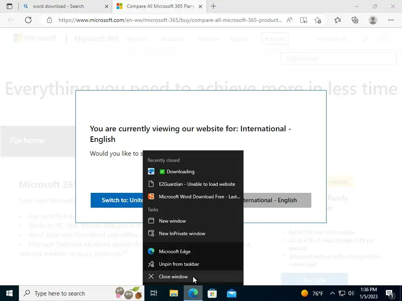Open the Edge tab actions menu icon
Image resolution: width=402 pixels, height=301 pixels.
[9, 6]
